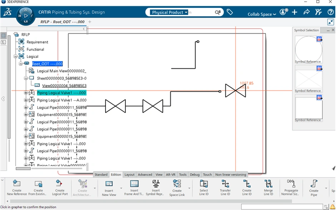Add a new tab with plus button

(90, 22)
